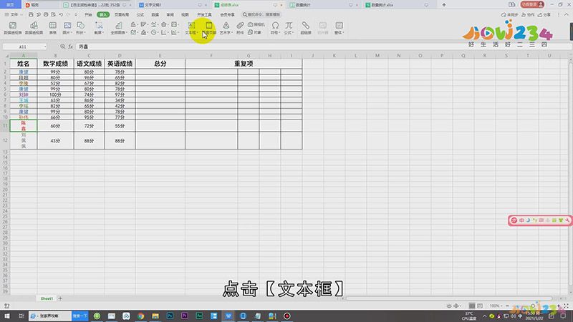The height and width of the screenshot is (322, 573).
Task: Click the 100% zoom level in status bar
Action: 494,306
